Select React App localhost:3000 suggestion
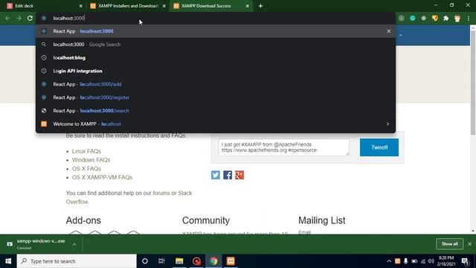 pos(216,31)
